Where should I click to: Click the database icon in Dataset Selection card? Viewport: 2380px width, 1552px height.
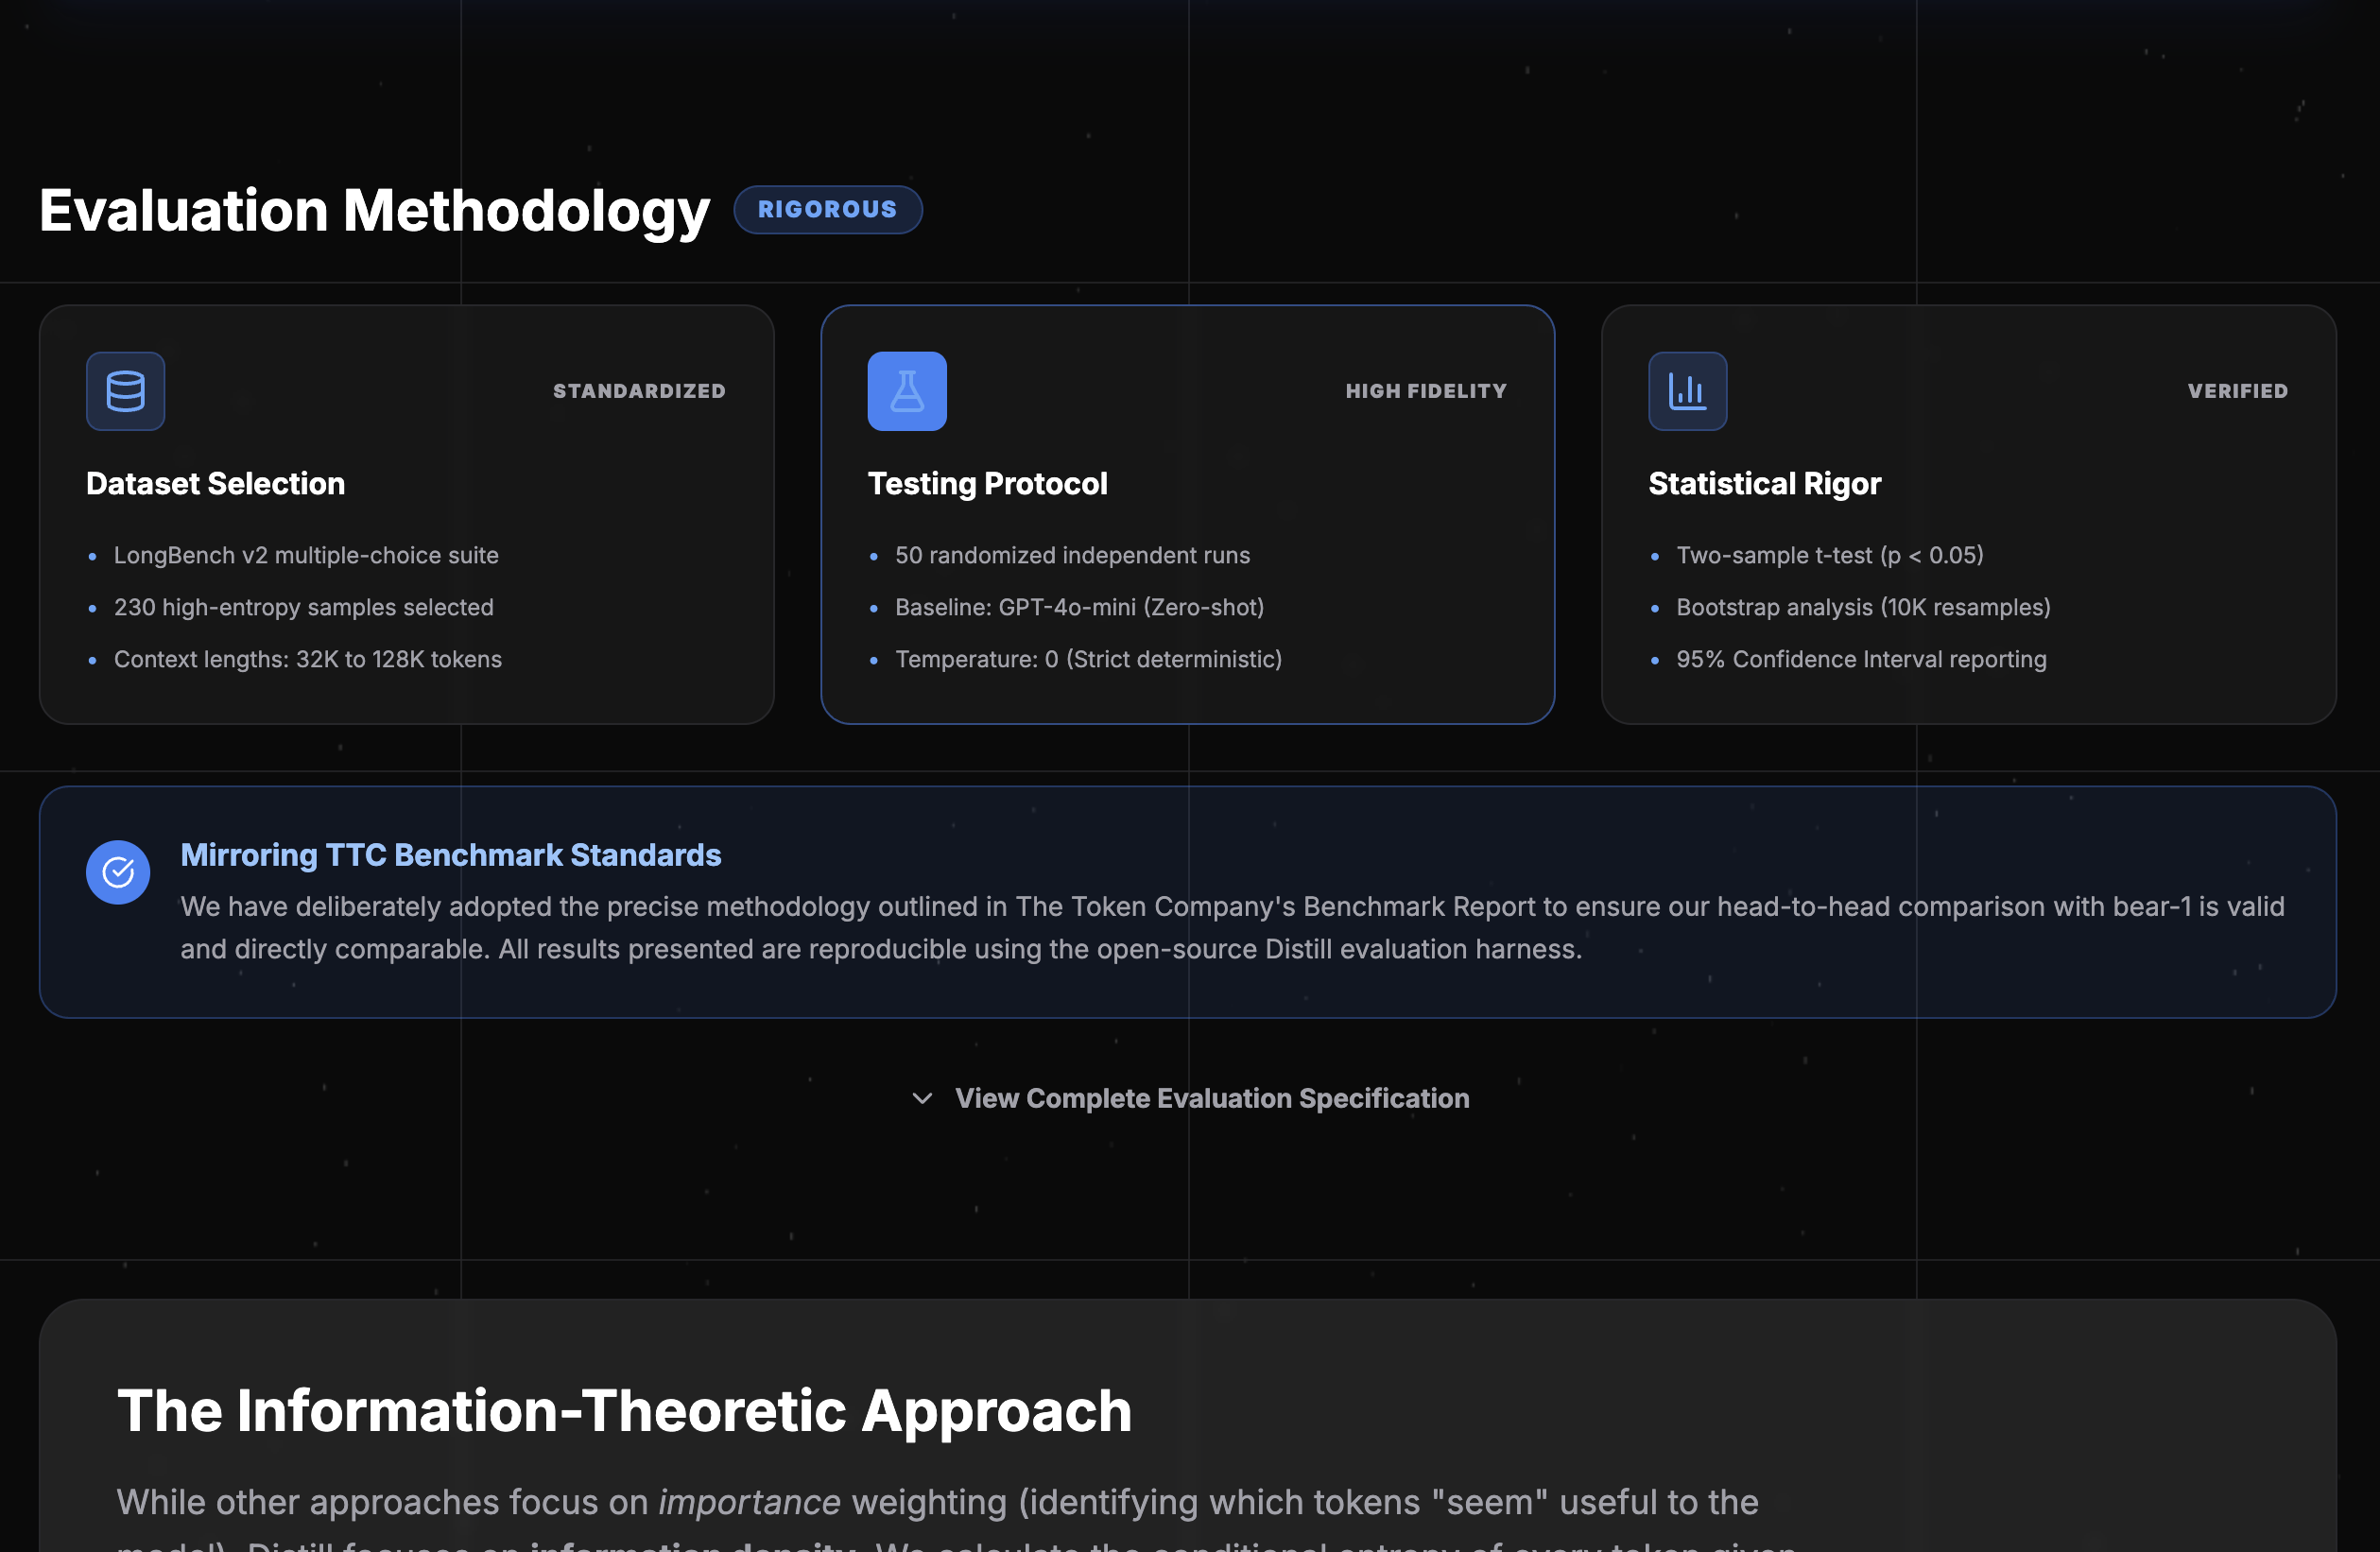click(125, 391)
